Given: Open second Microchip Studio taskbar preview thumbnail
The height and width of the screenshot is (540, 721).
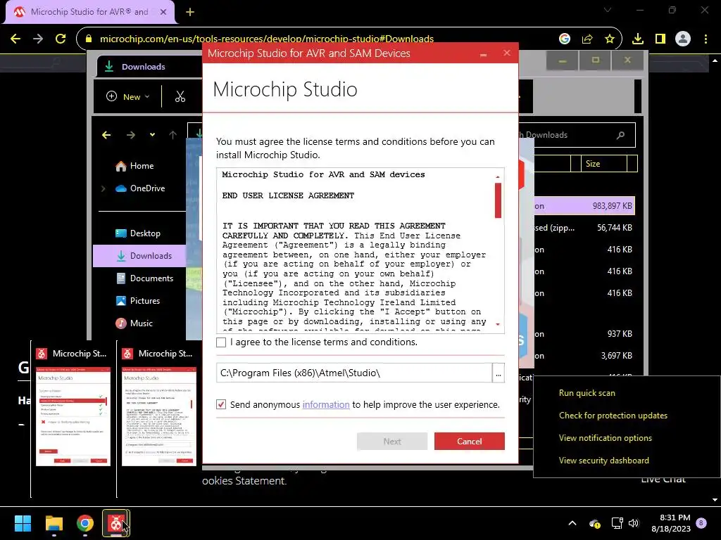Looking at the screenshot, I should click(x=159, y=416).
